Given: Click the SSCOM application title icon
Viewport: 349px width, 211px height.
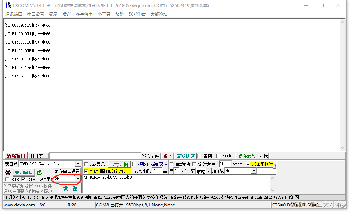Looking at the screenshot, I should coord(8,5).
